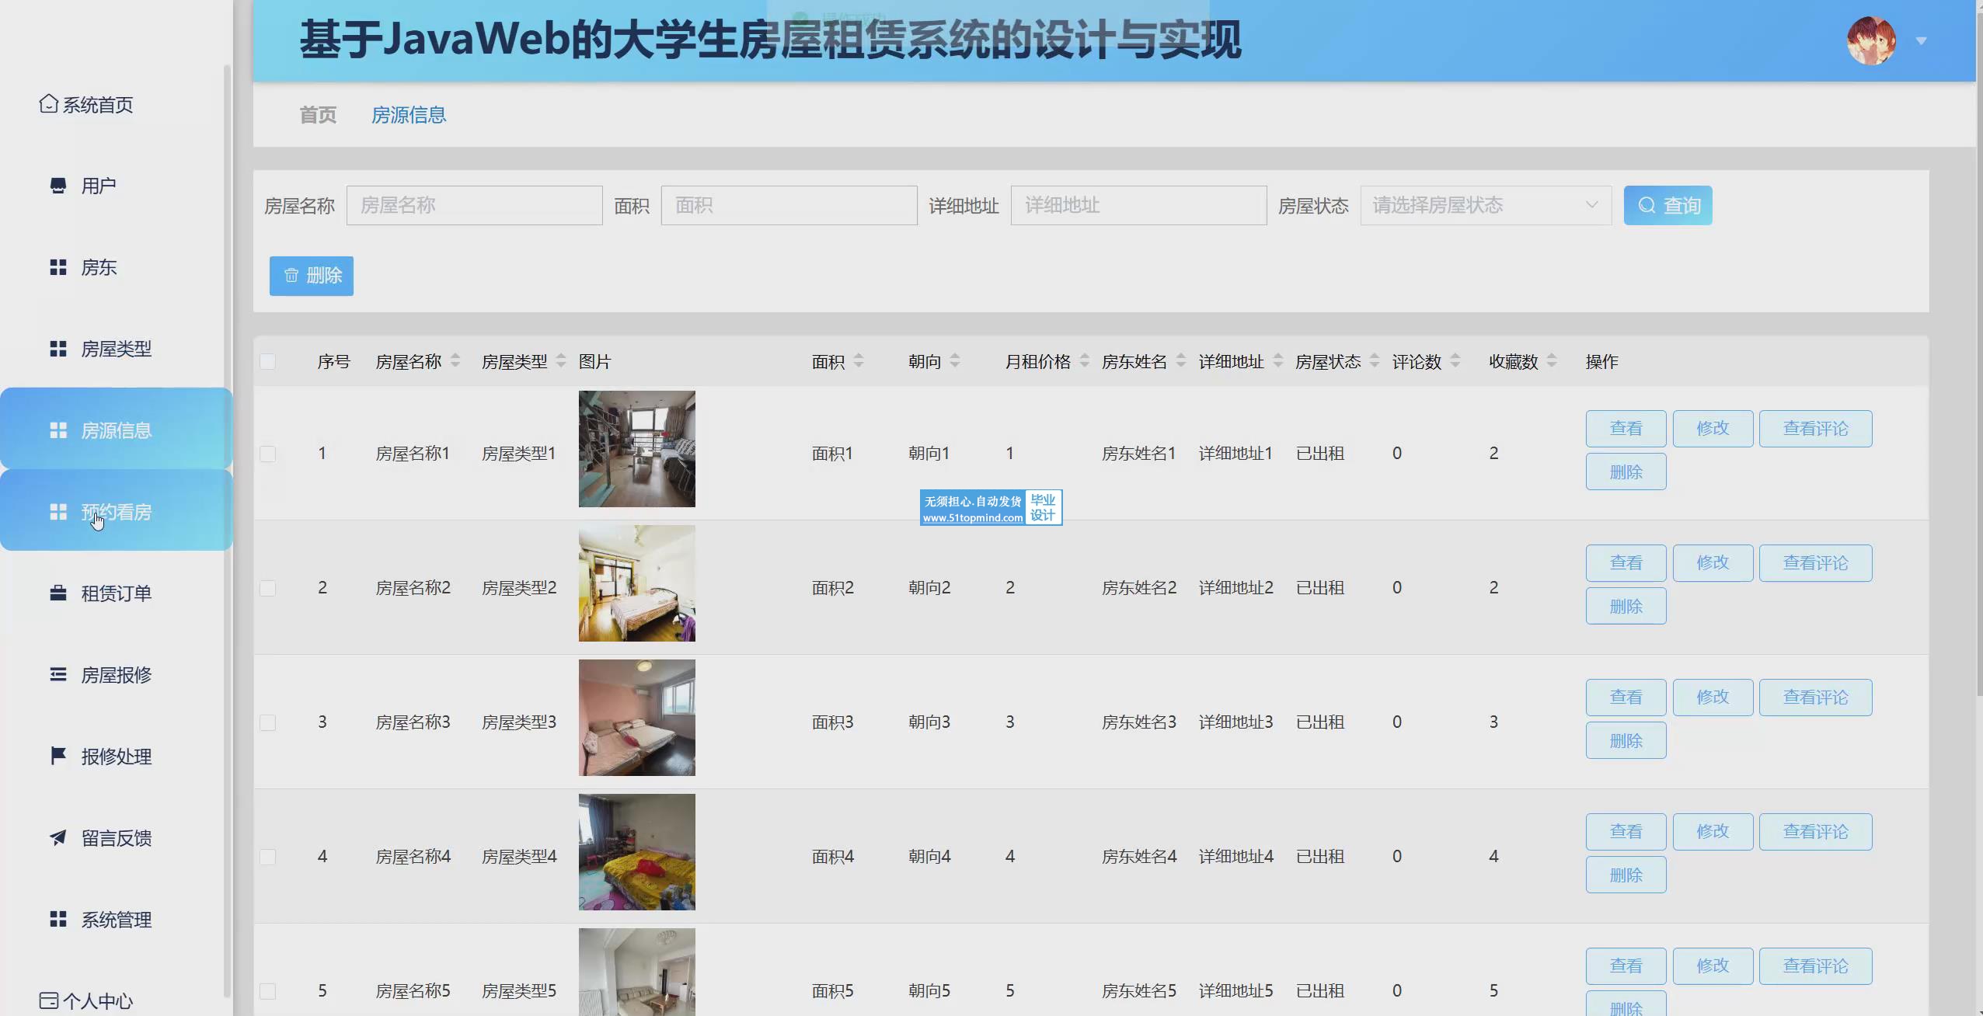The height and width of the screenshot is (1016, 1983).
Task: Click the briefcase icon for 租赁订单
Action: tap(58, 593)
